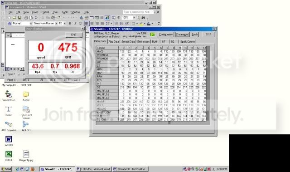The image size is (290, 172).
Task: Select the Kathie folder on desktop
Action: coord(26,96)
